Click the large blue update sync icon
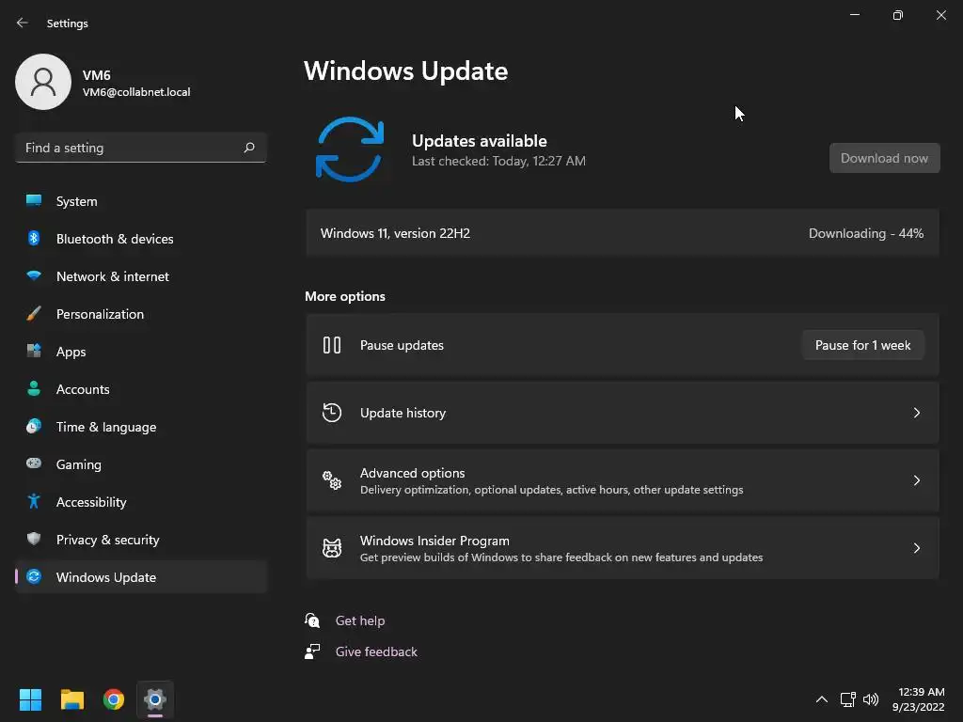The height and width of the screenshot is (722, 963). coord(350,149)
